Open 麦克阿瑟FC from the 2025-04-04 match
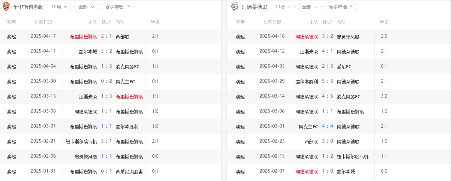This screenshot has height=181, width=451. pos(128,67)
